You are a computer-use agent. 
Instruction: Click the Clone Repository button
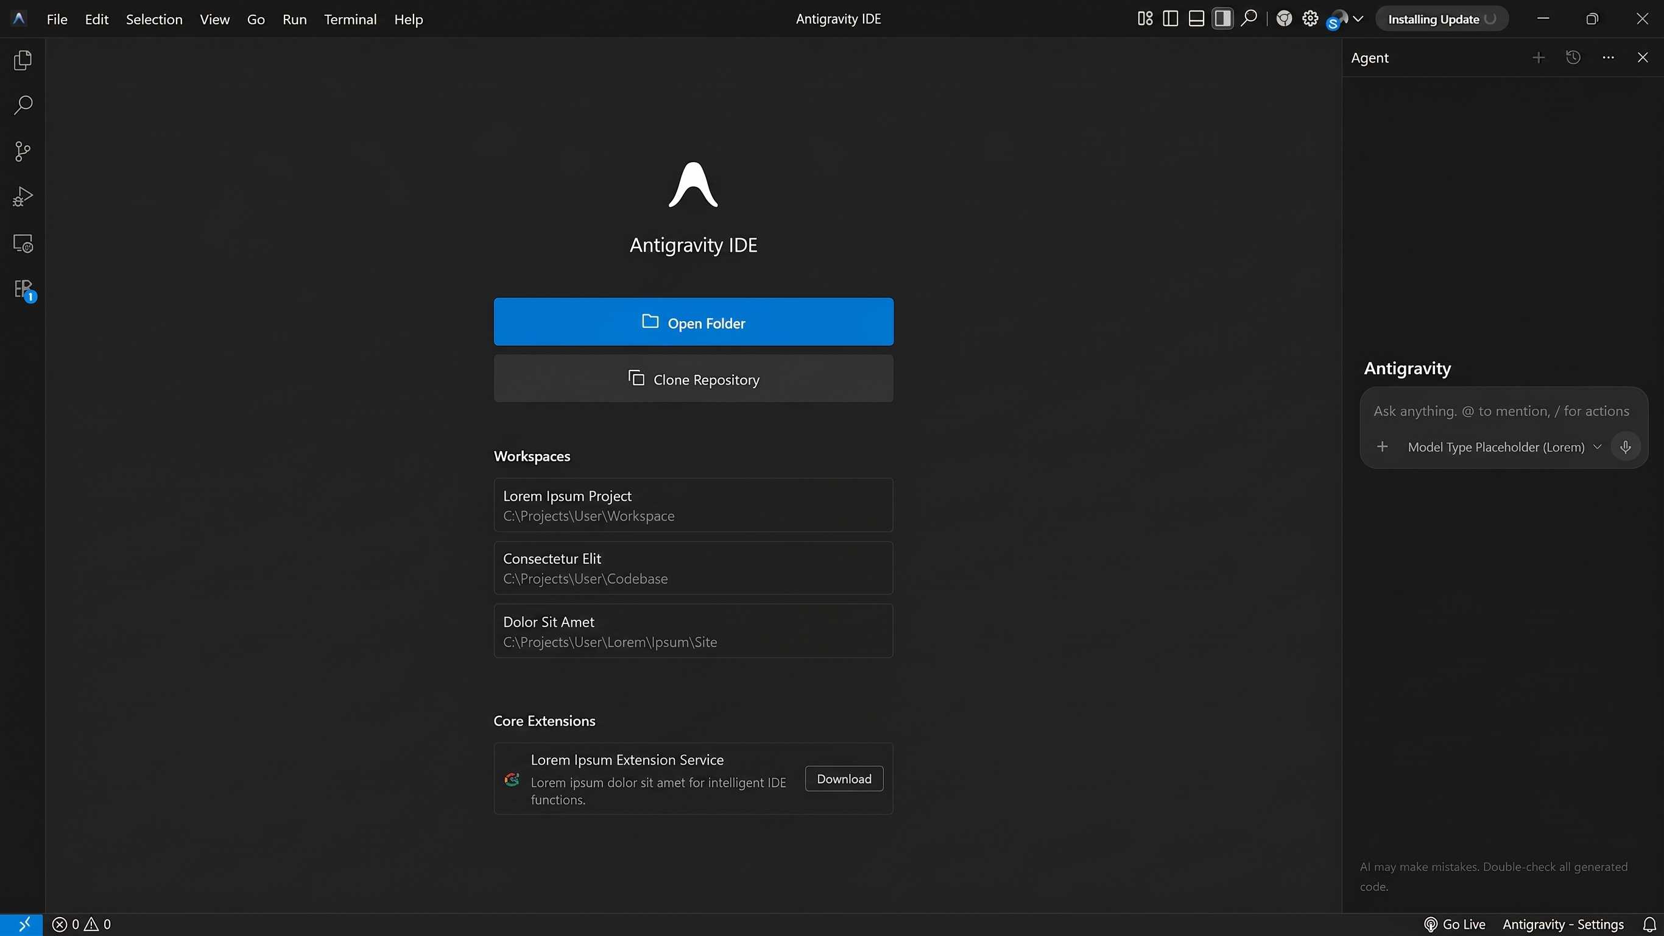pyautogui.click(x=693, y=379)
